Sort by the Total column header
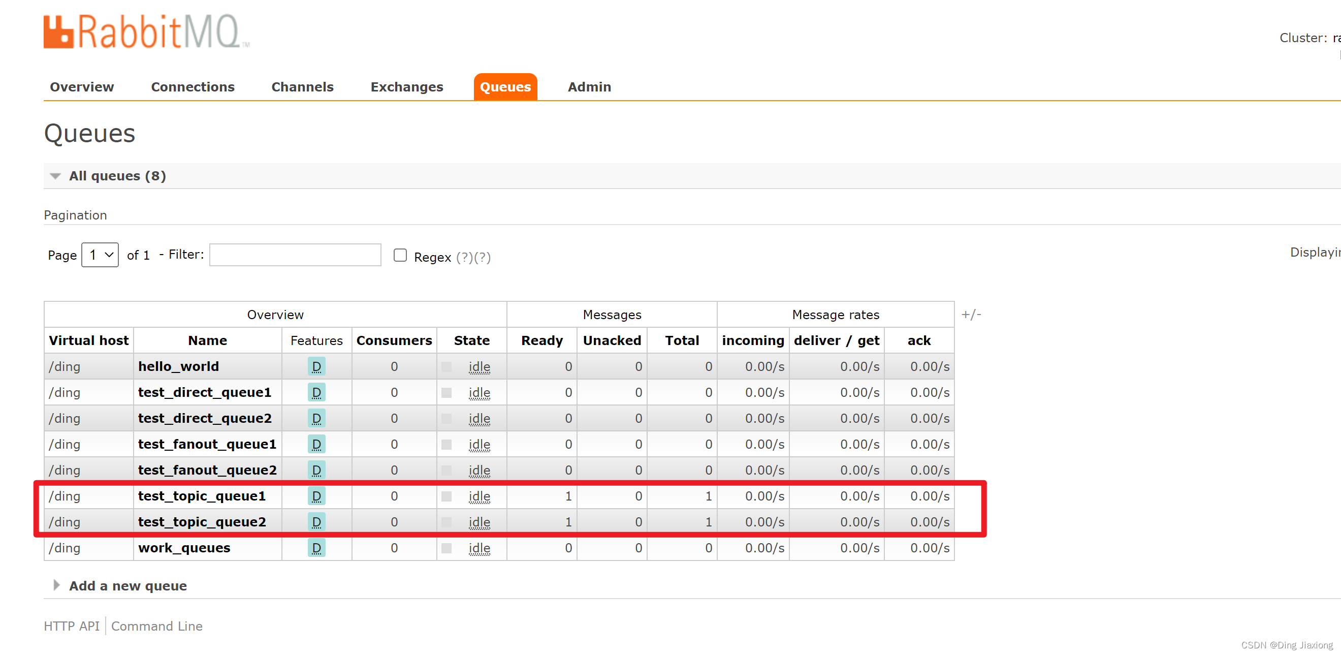This screenshot has height=655, width=1341. [x=682, y=341]
